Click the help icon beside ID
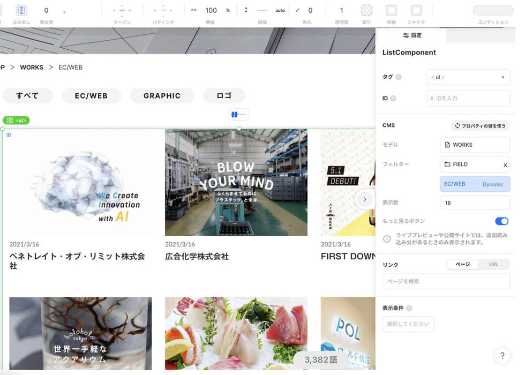Viewport: 525px width, 375px height. coord(393,98)
